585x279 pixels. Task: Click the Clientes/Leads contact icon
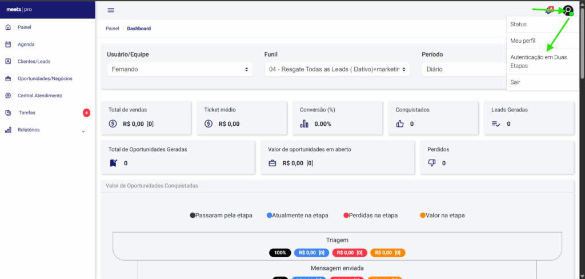(x=8, y=61)
